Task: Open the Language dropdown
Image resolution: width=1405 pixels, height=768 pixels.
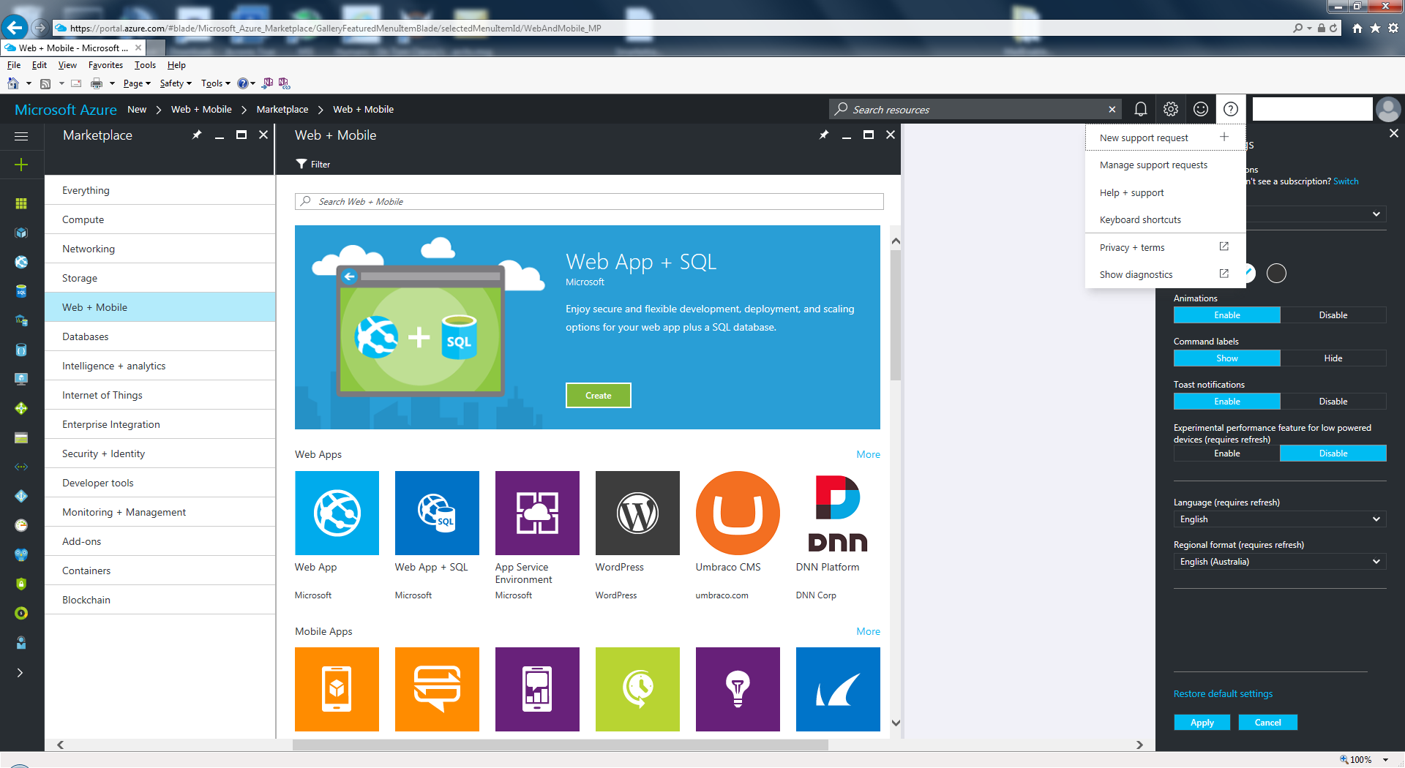Action: pos(1280,519)
